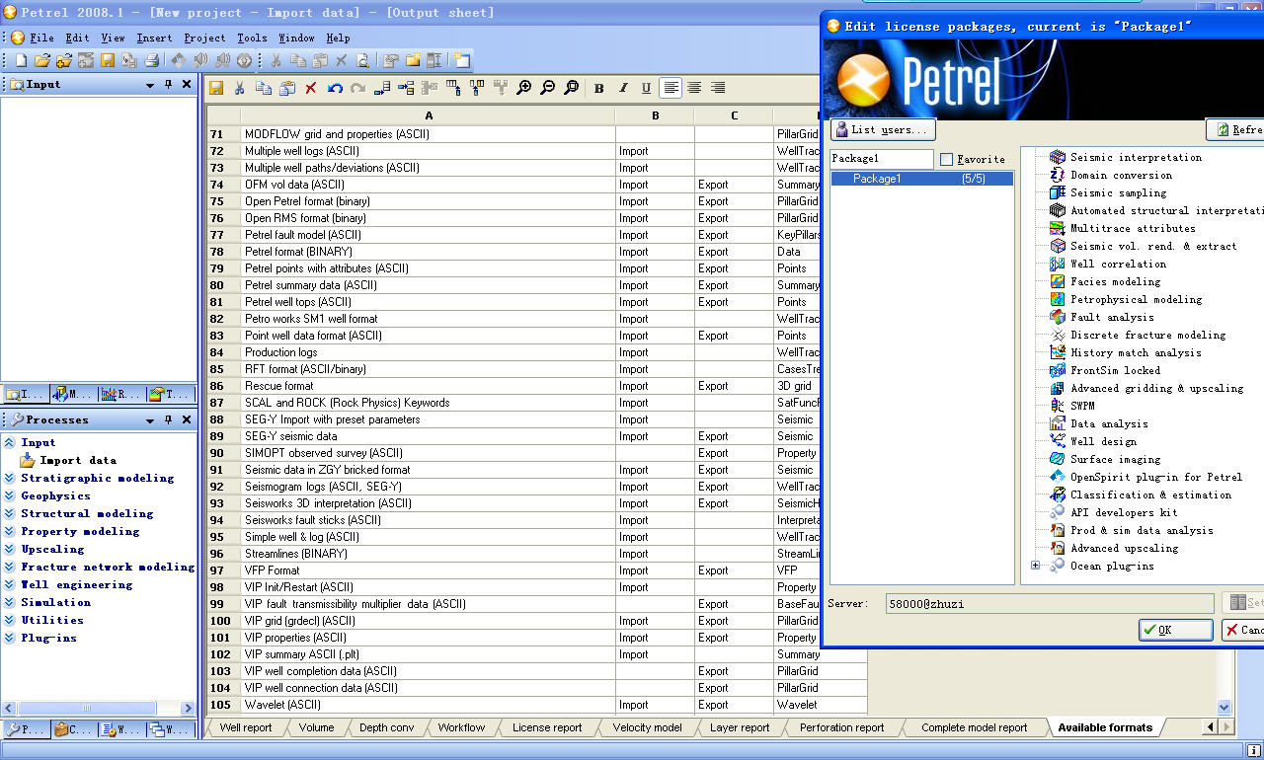This screenshot has width=1264, height=760.
Task: Click the Import data folder icon
Action: pyautogui.click(x=28, y=460)
